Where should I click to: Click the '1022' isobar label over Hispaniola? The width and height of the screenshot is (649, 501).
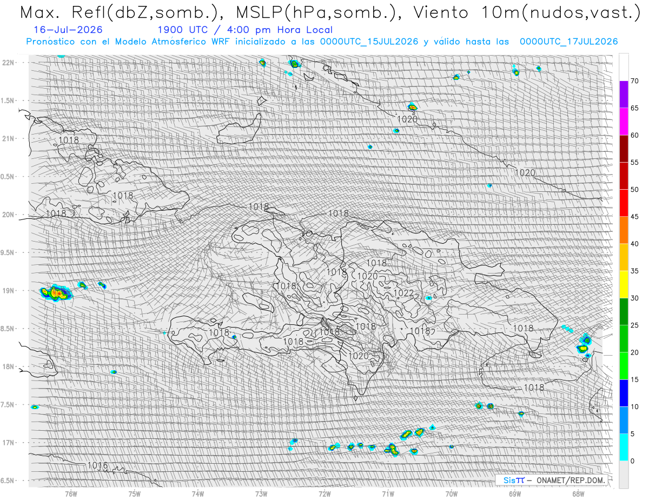[403, 293]
